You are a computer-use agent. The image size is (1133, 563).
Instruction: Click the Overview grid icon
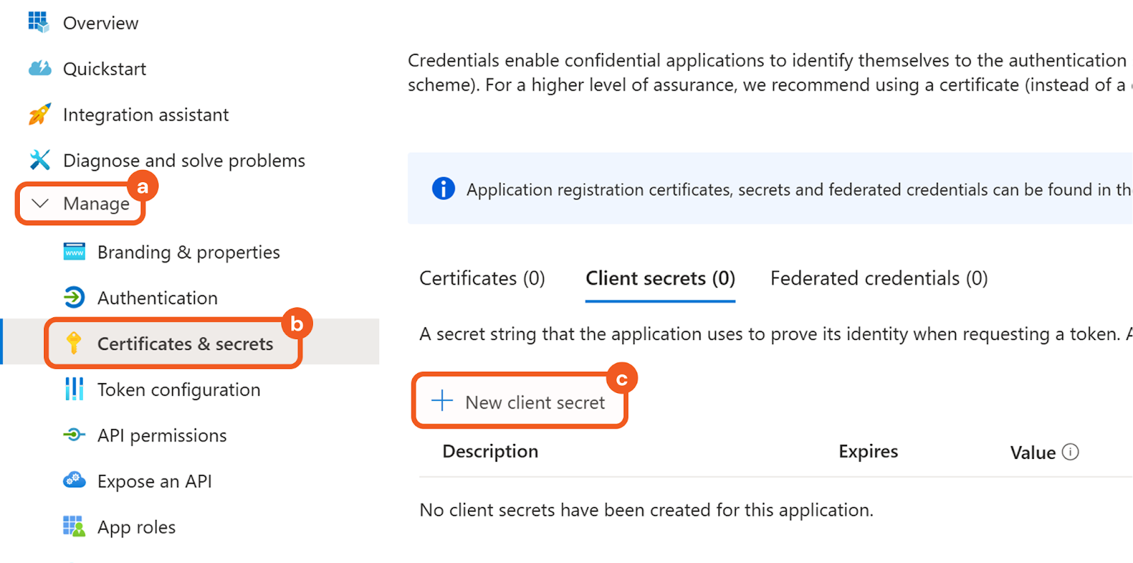click(39, 23)
